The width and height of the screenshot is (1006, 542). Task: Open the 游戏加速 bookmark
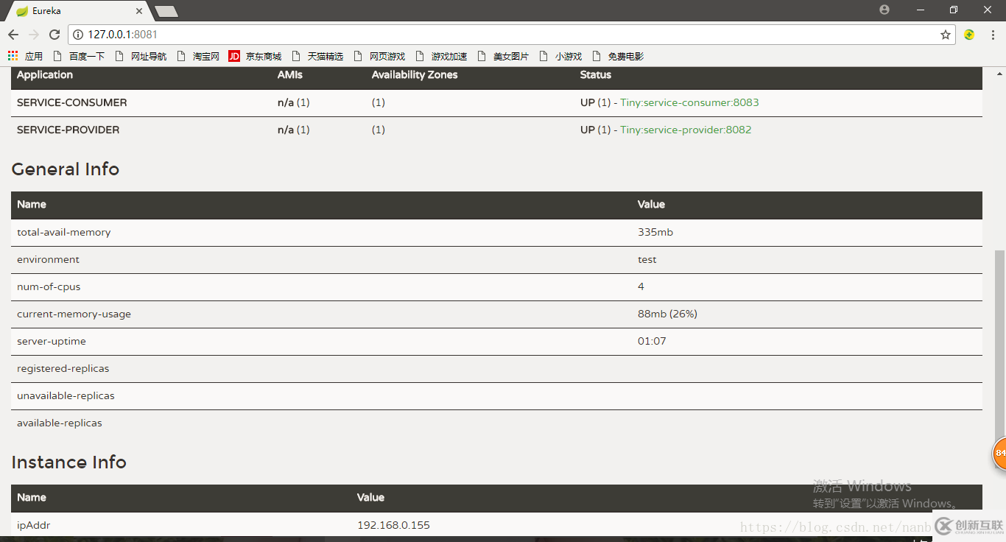[x=441, y=56]
